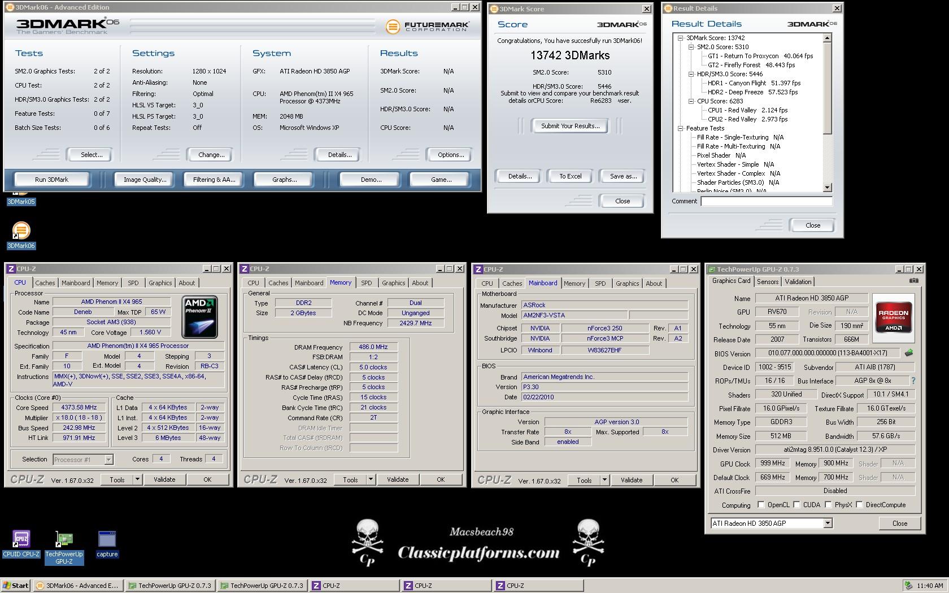Click To Excel button in score window

tap(571, 176)
